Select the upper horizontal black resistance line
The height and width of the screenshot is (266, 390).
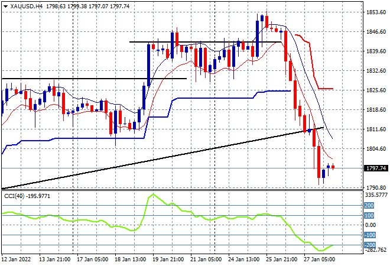pyautogui.click(x=206, y=42)
